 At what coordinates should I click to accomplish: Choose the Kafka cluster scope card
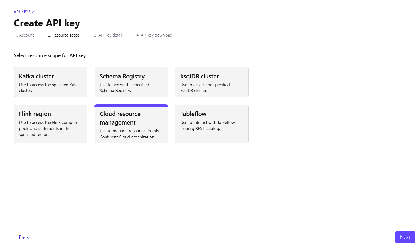point(51,82)
